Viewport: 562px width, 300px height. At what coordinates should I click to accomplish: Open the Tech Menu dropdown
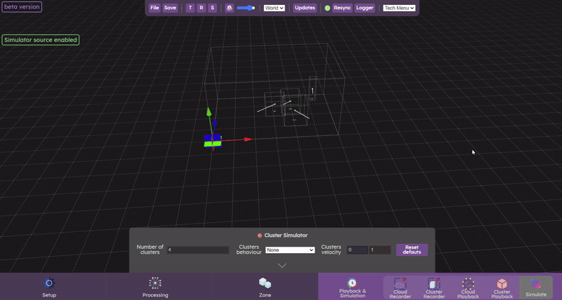(399, 8)
